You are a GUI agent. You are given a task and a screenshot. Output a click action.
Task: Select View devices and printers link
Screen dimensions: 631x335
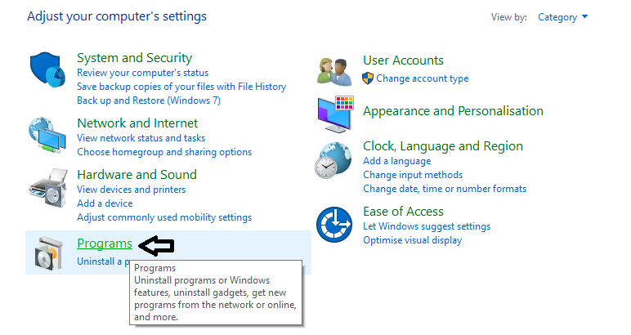pyautogui.click(x=131, y=190)
